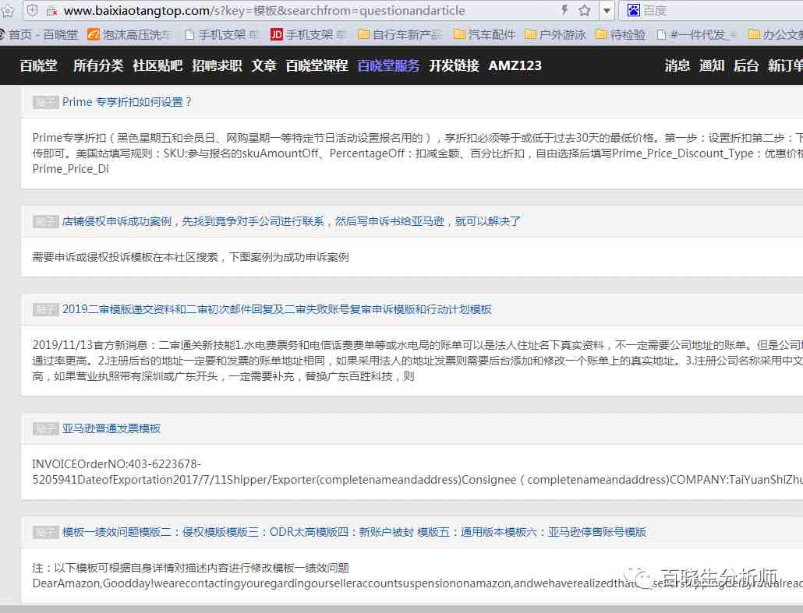Open the JD 手机支架 bookmark
This screenshot has height=613, width=803.
(308, 35)
